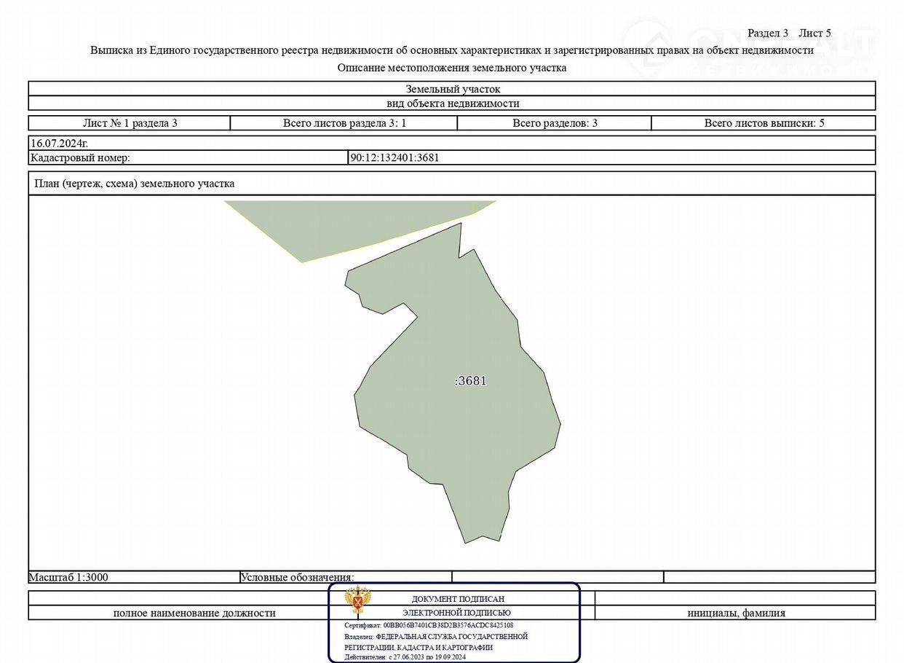Select the Всего листов раздела 3: 1 cell
This screenshot has height=663, width=904.
[x=344, y=123]
